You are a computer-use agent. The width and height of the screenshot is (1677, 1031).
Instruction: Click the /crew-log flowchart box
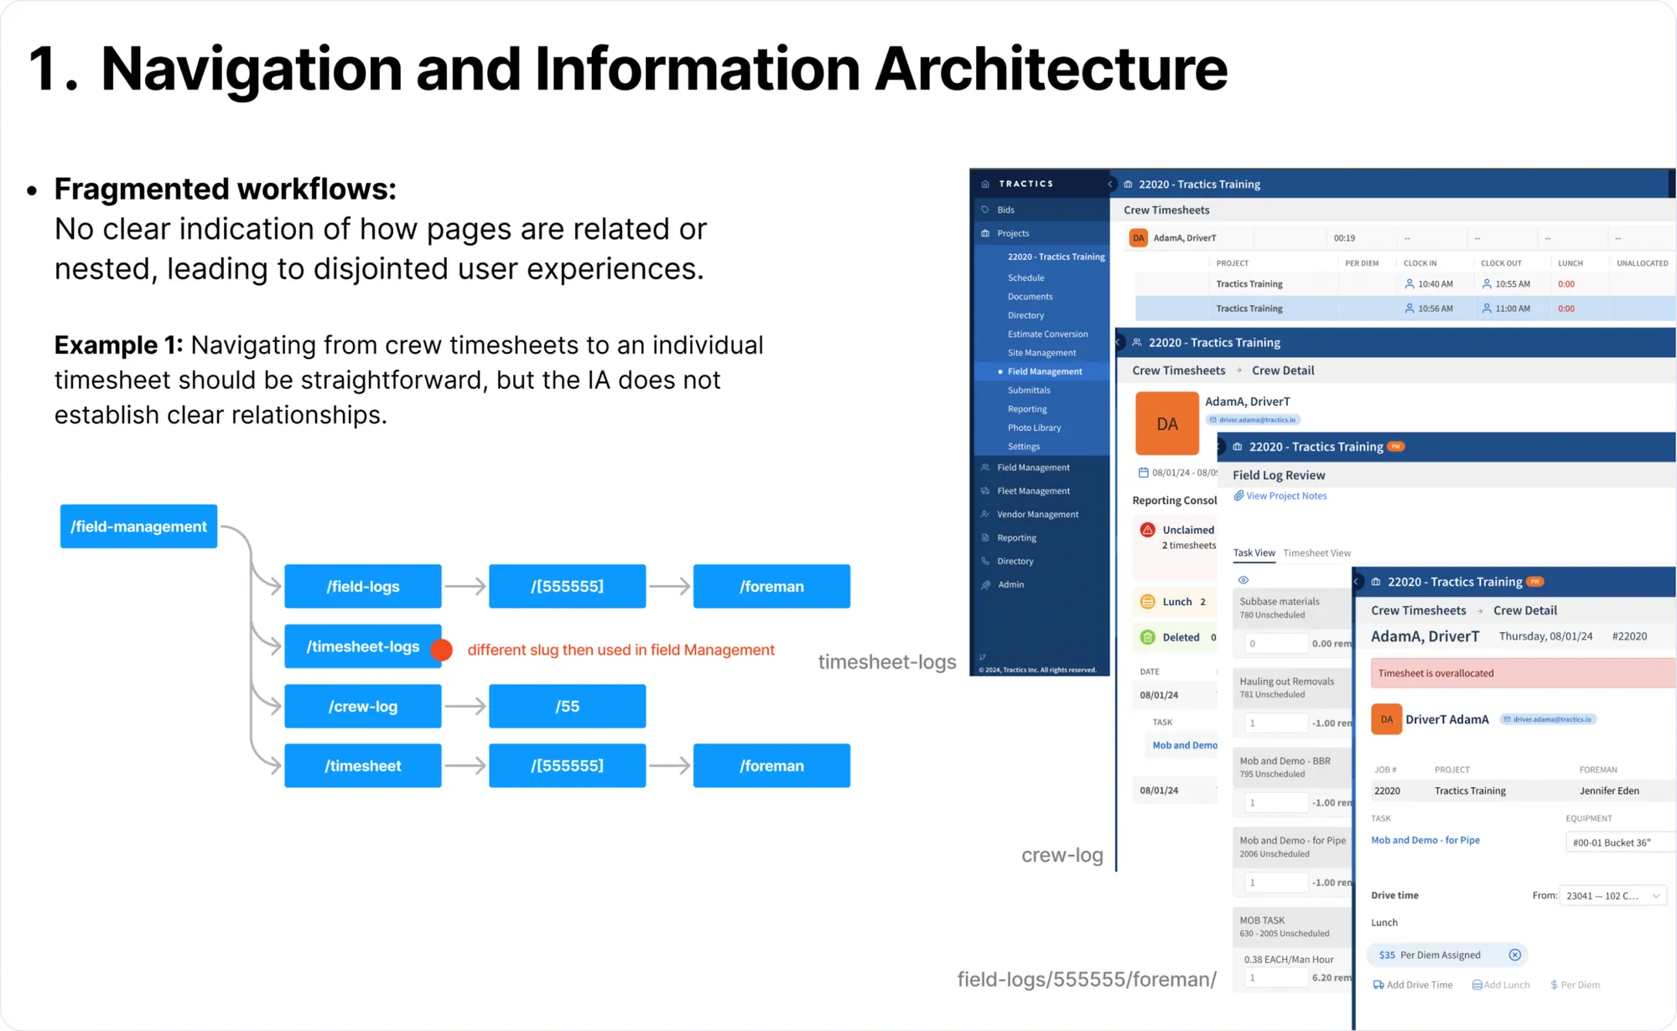click(x=363, y=707)
